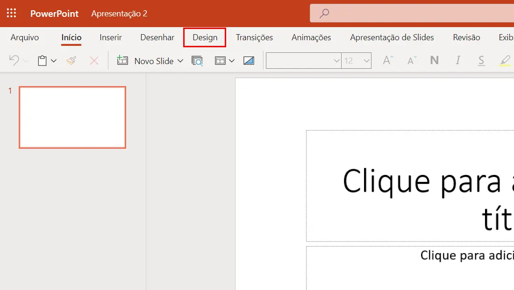The image size is (514, 290).
Task: Switch to the Desenhar tab
Action: point(157,37)
